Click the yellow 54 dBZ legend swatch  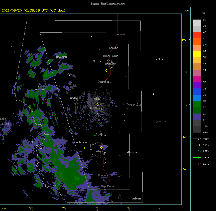197,54
